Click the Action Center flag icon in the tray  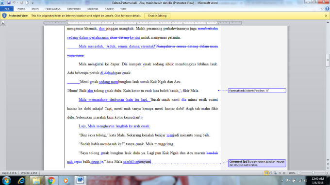tap(288, 181)
